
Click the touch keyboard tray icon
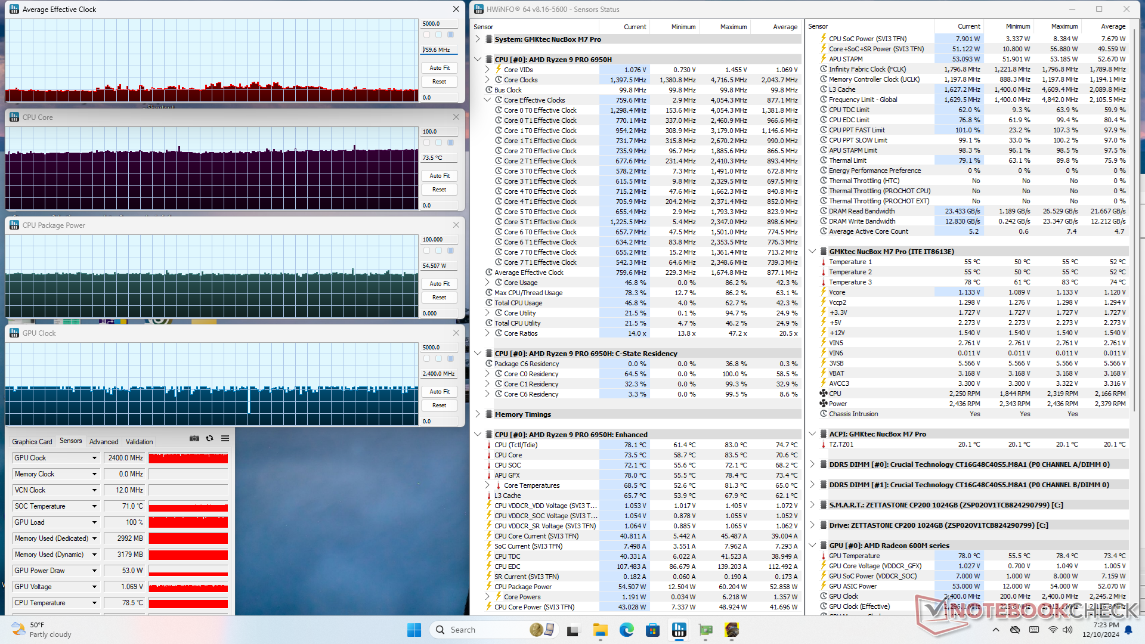(1034, 630)
